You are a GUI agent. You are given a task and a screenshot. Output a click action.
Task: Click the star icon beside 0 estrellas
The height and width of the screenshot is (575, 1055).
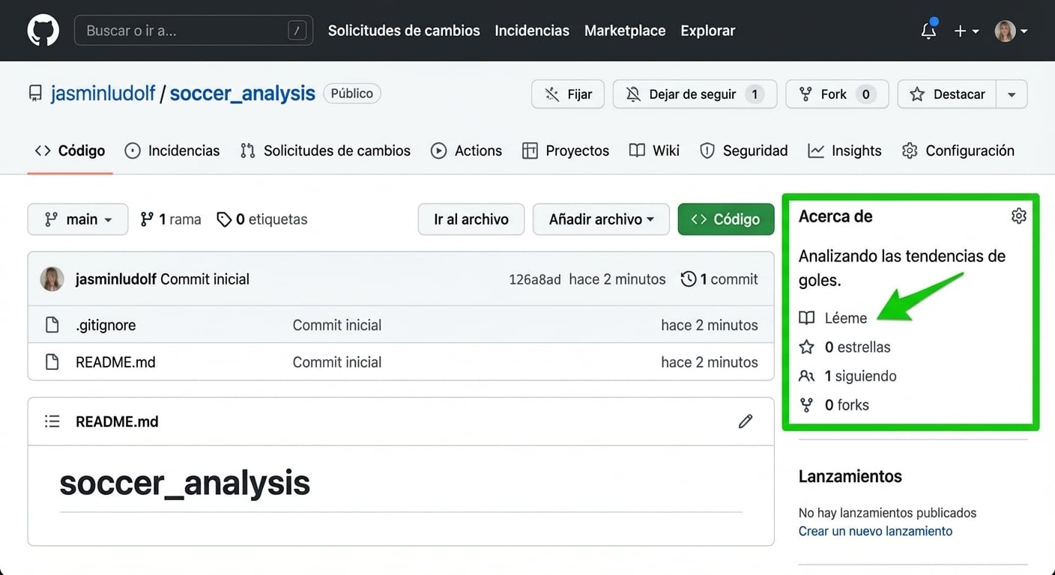806,347
